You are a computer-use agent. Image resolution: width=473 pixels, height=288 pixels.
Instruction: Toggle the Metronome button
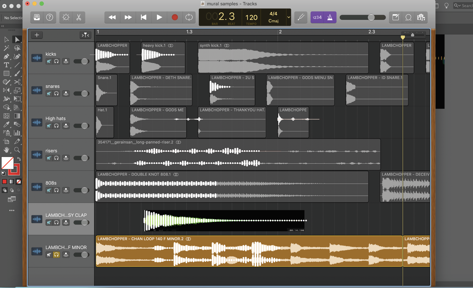[330, 17]
